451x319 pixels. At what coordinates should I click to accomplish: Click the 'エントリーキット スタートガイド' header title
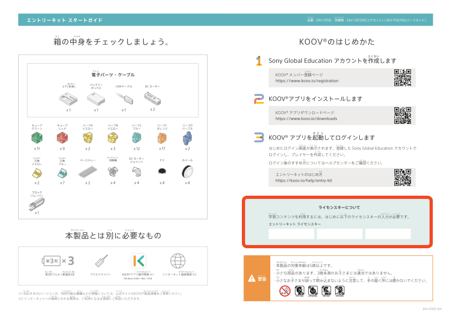pyautogui.click(x=65, y=20)
